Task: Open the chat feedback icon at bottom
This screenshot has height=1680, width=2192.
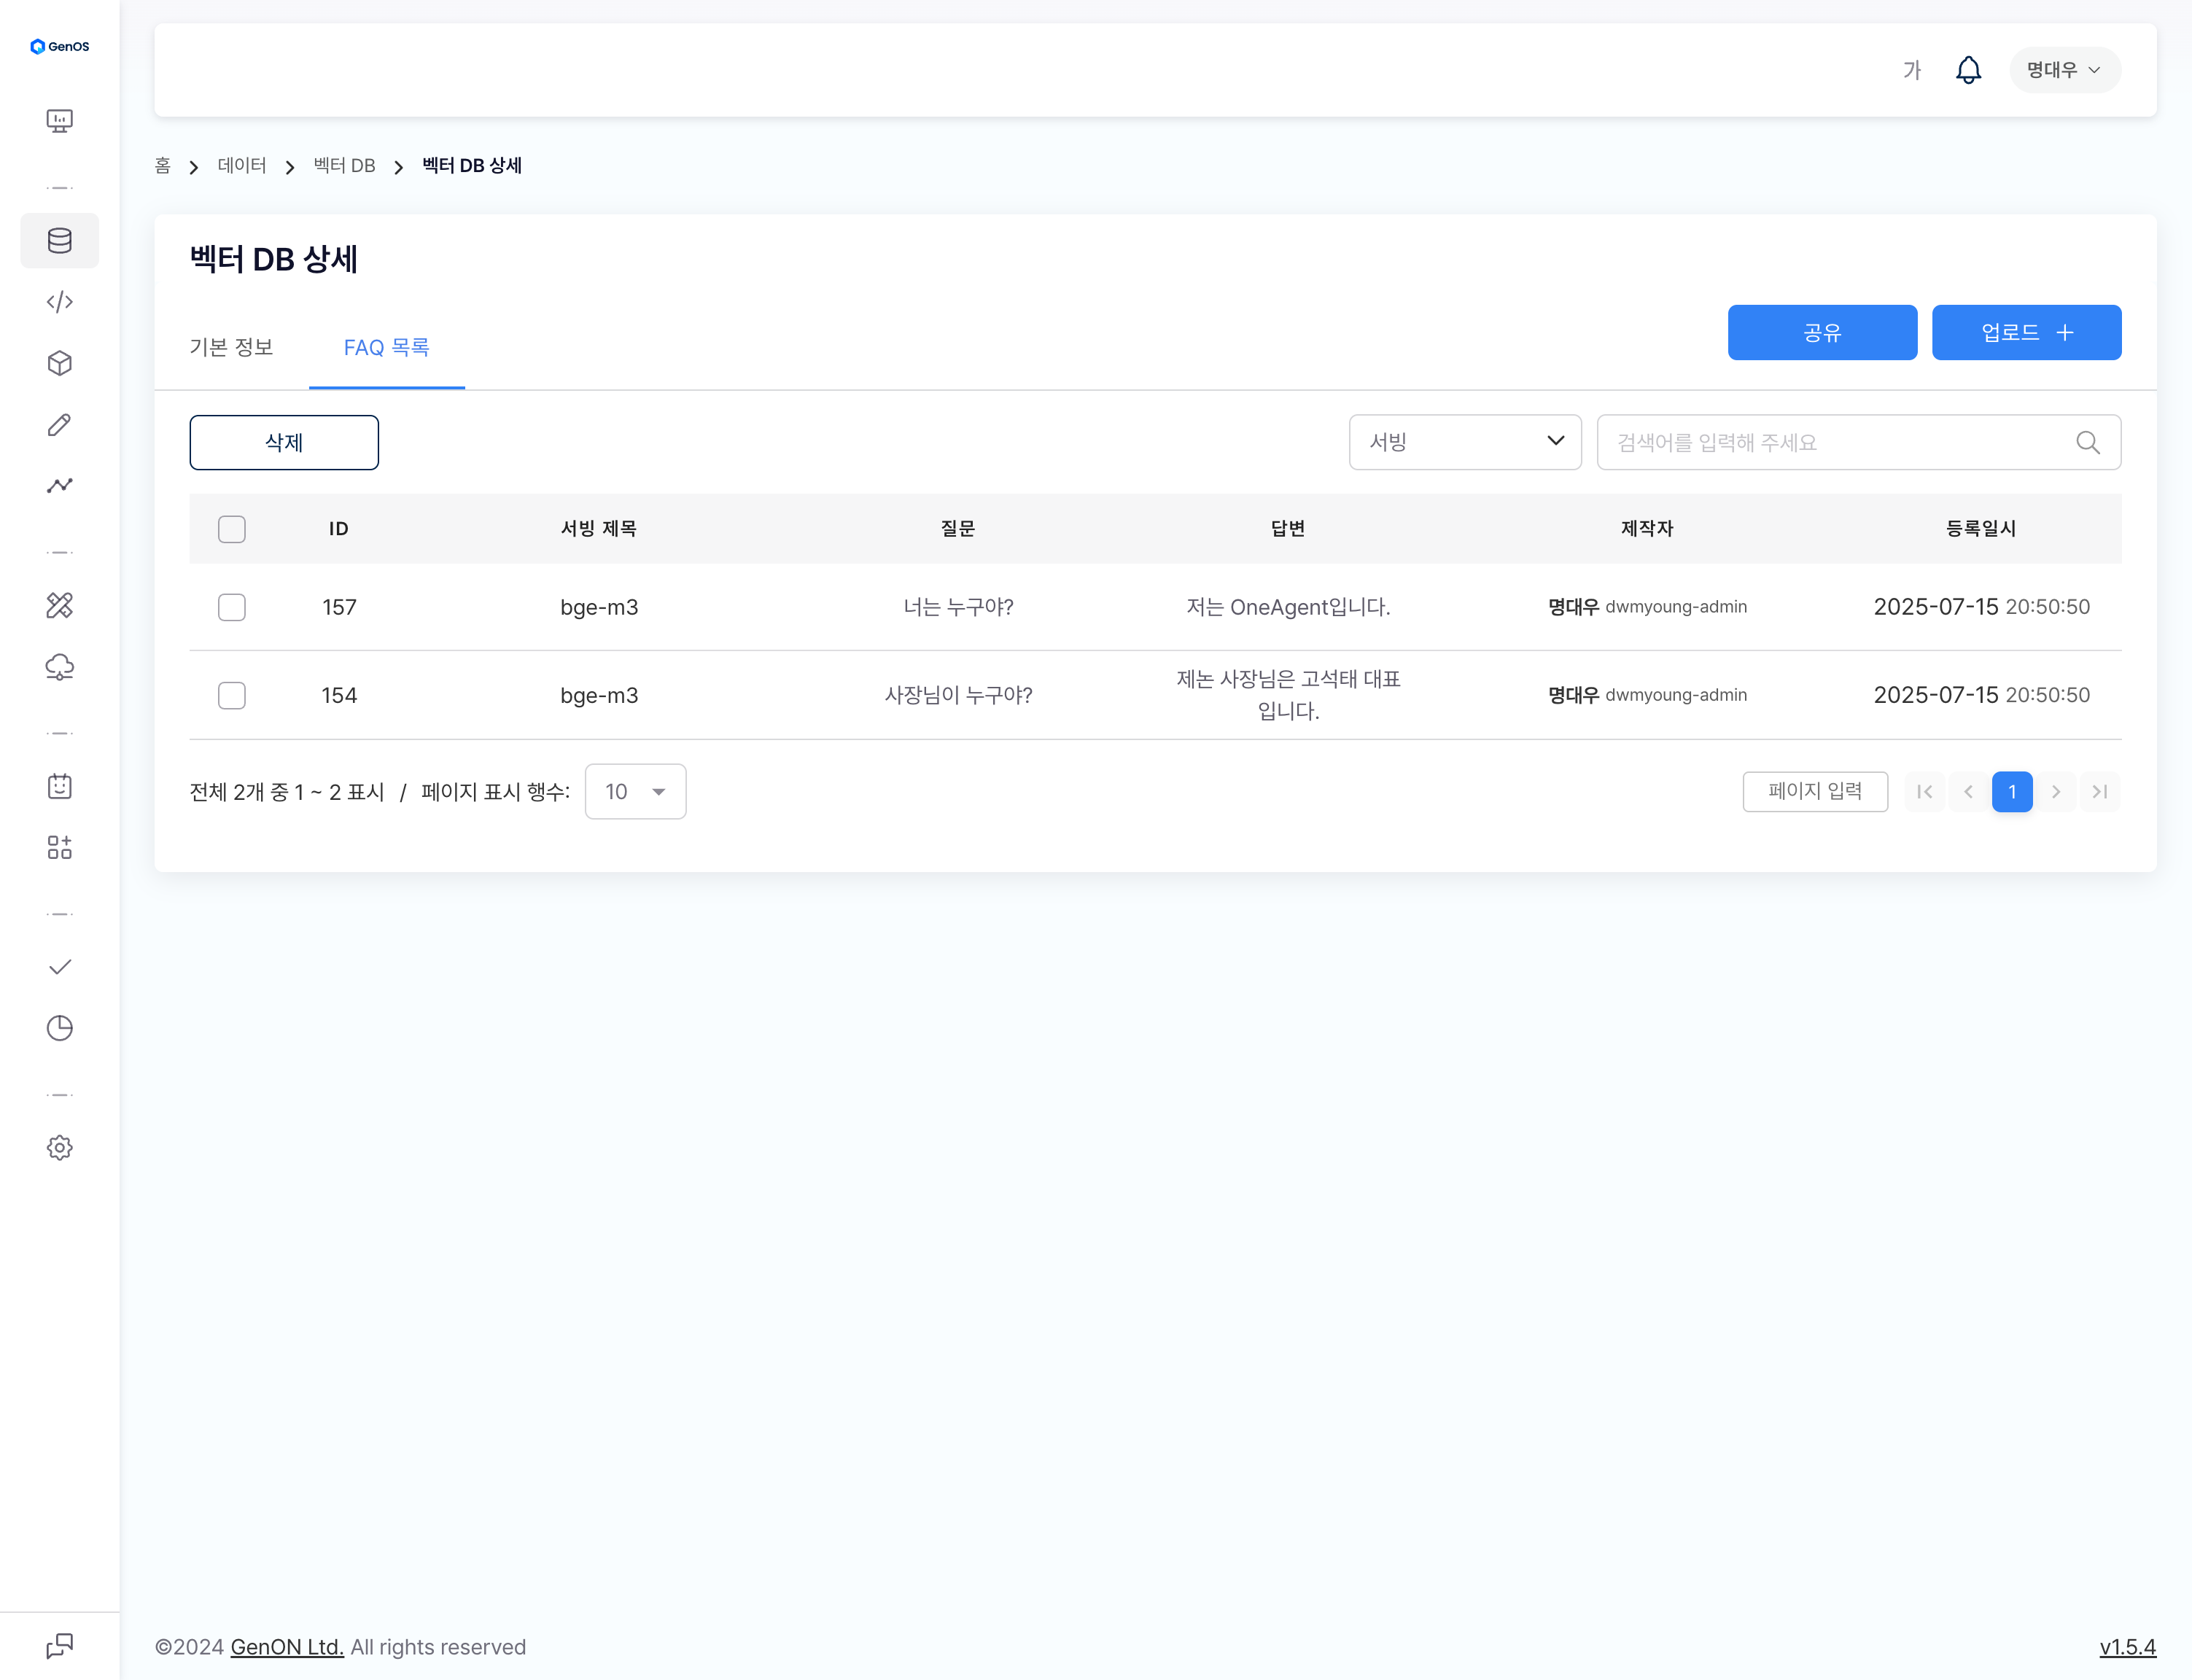Action: click(60, 1645)
